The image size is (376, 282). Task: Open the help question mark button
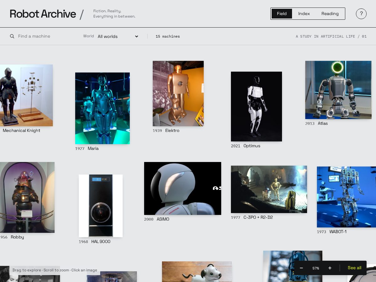[361, 14]
